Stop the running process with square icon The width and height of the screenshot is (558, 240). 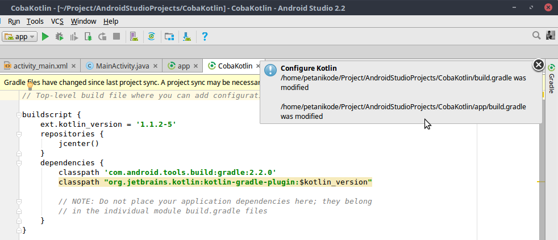point(116,36)
